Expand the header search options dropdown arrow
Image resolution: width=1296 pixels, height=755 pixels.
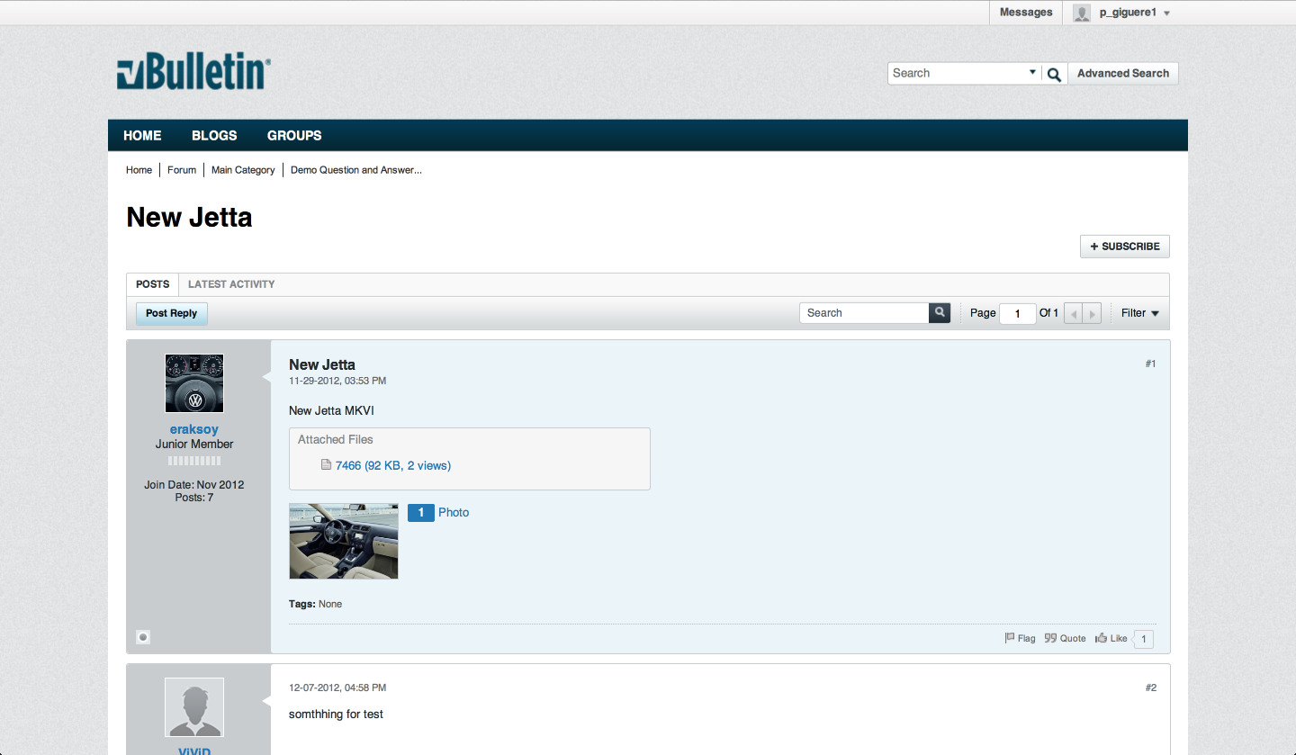pos(1032,73)
